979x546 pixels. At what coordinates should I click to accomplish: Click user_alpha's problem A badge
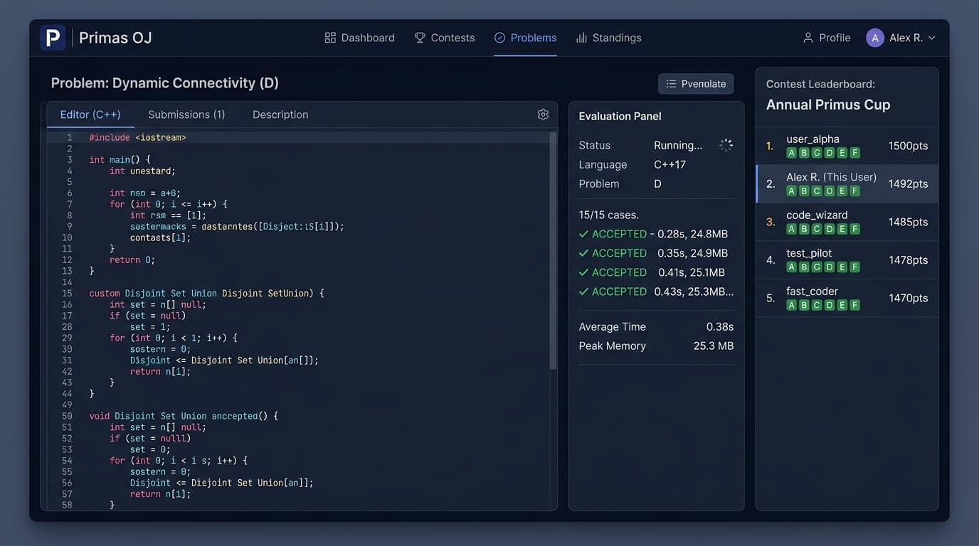pos(791,153)
